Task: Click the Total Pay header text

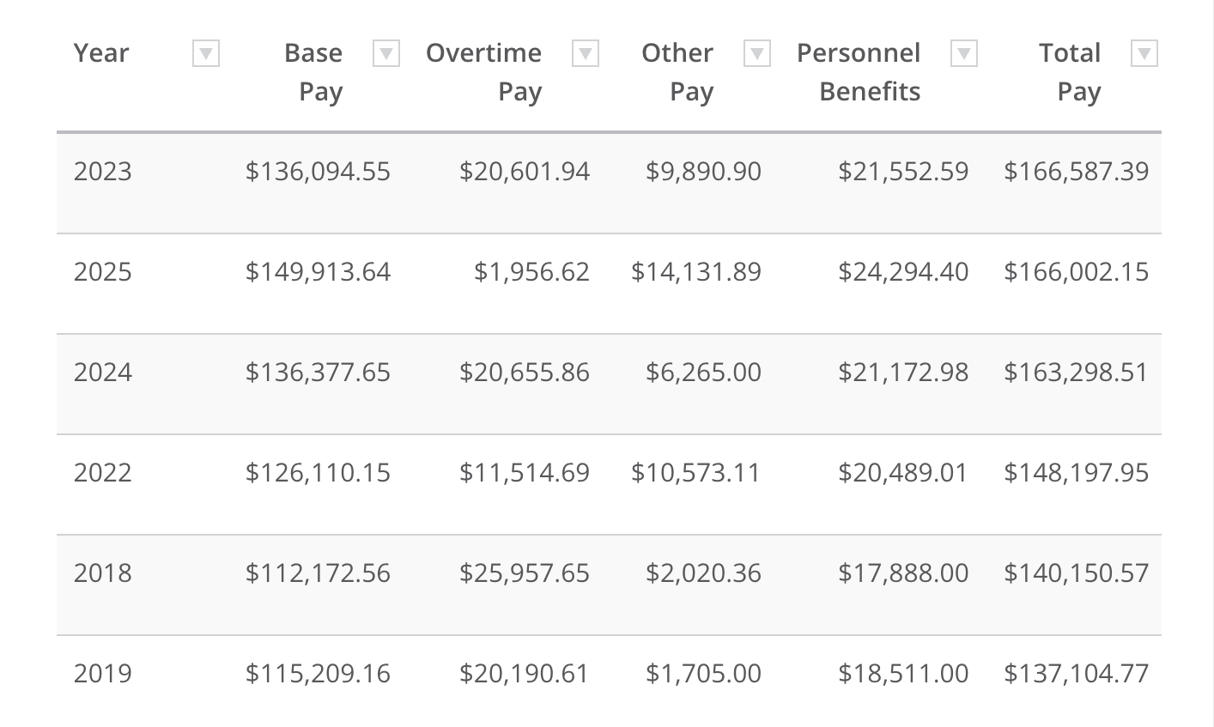Action: pyautogui.click(x=1070, y=72)
